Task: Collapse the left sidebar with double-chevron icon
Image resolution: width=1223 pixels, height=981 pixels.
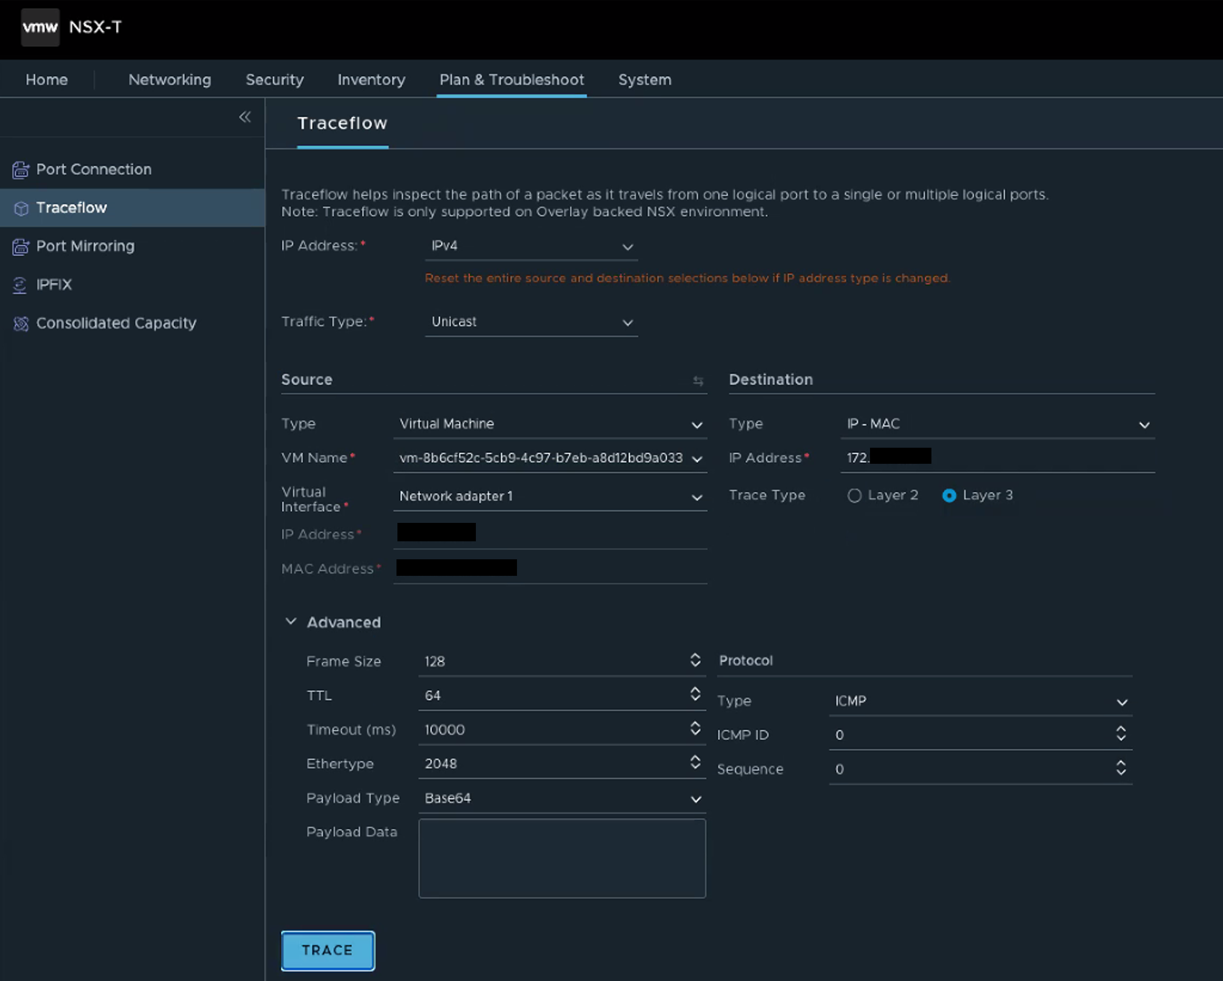Action: coord(245,117)
